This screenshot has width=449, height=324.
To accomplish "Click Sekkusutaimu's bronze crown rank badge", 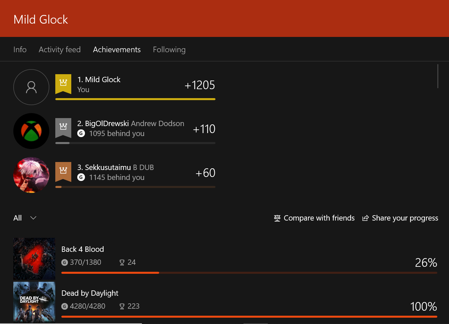I will pyautogui.click(x=63, y=172).
